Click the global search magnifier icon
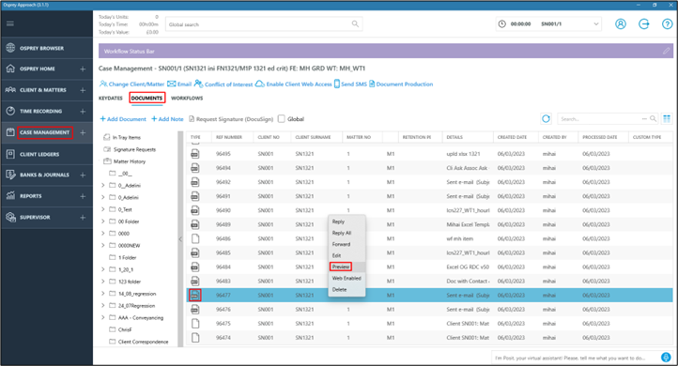 355,23
